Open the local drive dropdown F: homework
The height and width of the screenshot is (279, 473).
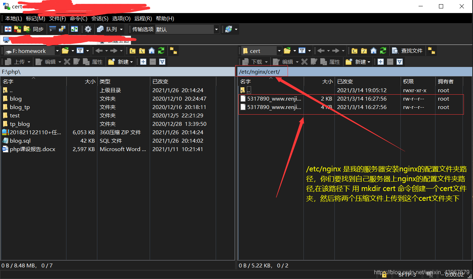tap(32, 51)
